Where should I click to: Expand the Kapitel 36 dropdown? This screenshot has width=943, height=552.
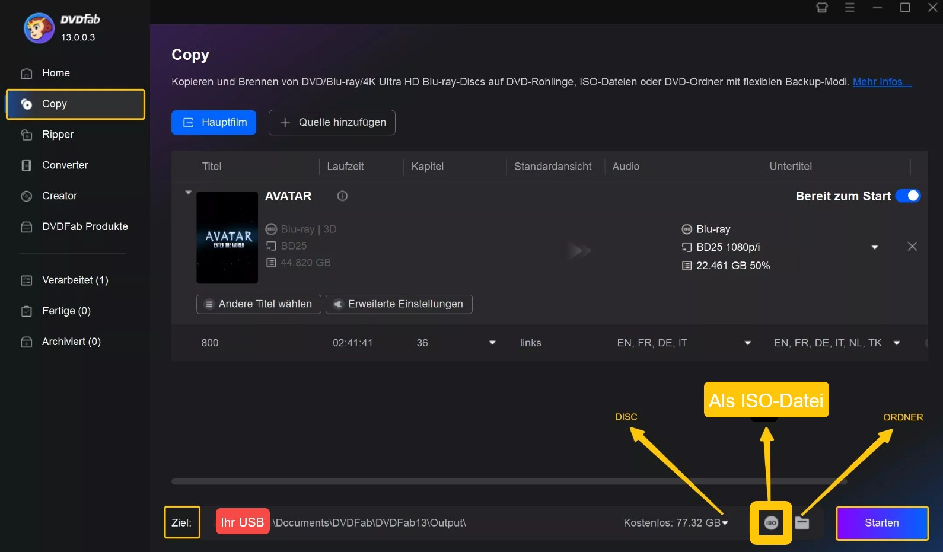pyautogui.click(x=492, y=343)
